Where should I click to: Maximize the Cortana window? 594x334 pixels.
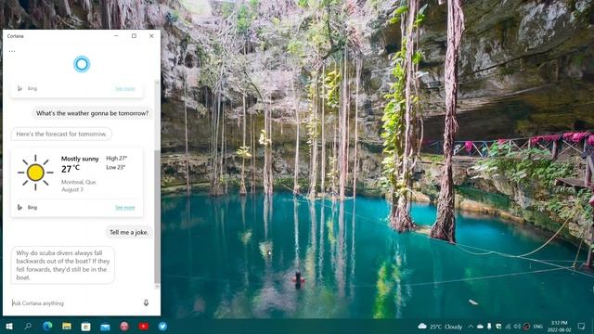(134, 36)
